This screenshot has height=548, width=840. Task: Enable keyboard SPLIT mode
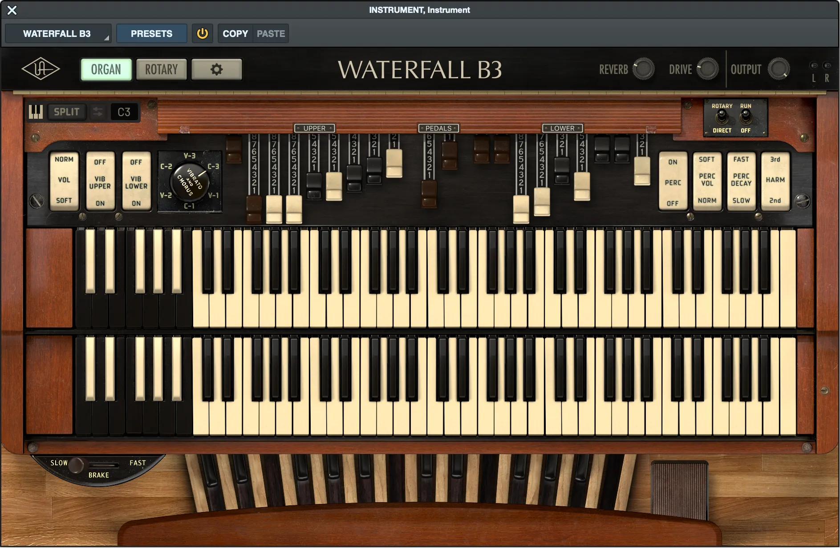point(67,112)
